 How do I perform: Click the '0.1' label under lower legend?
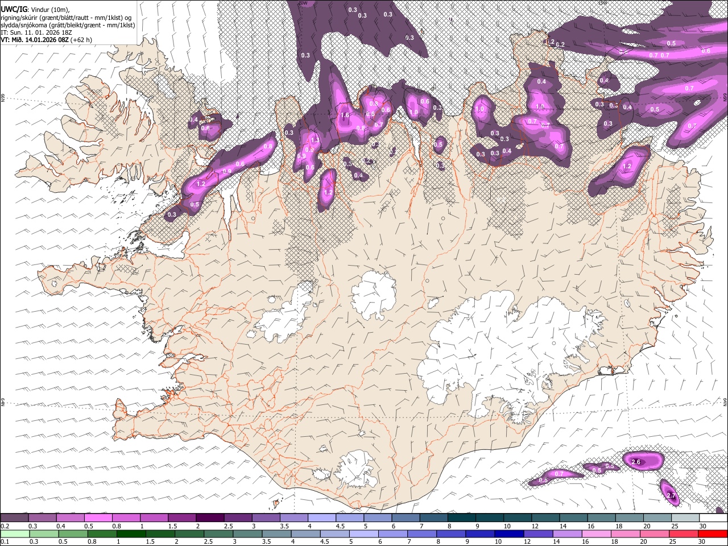(x=4, y=542)
